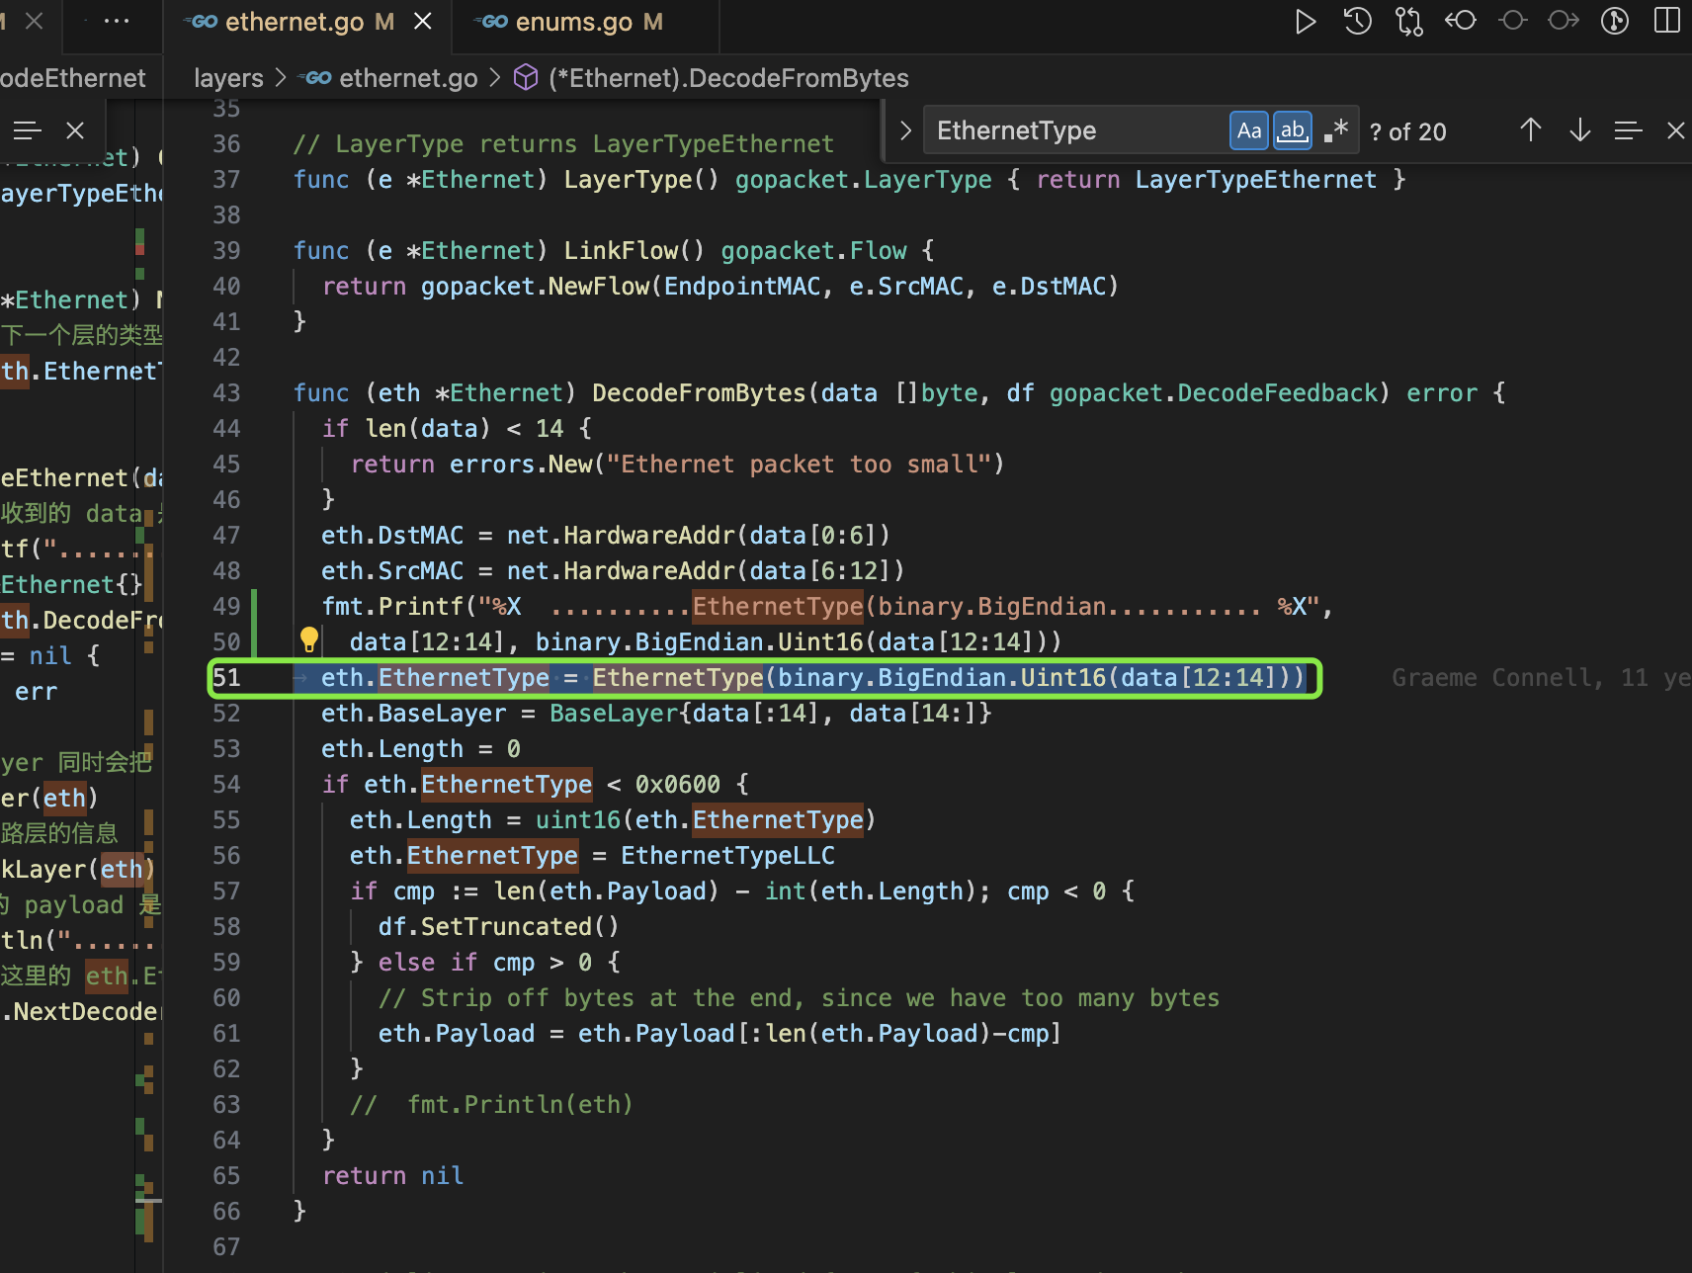The image size is (1692, 1273).
Task: Click "Ethernet packet too small" string
Action: click(x=800, y=465)
